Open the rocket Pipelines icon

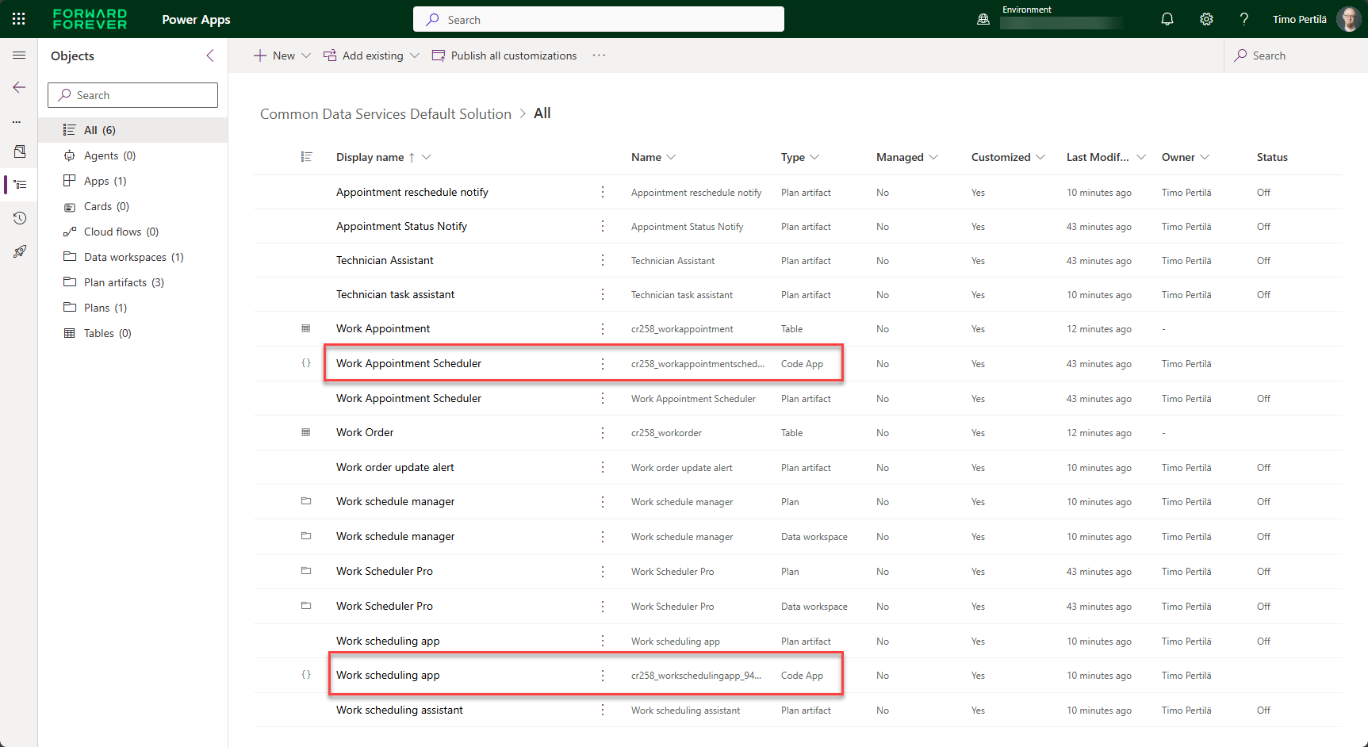coord(19,251)
